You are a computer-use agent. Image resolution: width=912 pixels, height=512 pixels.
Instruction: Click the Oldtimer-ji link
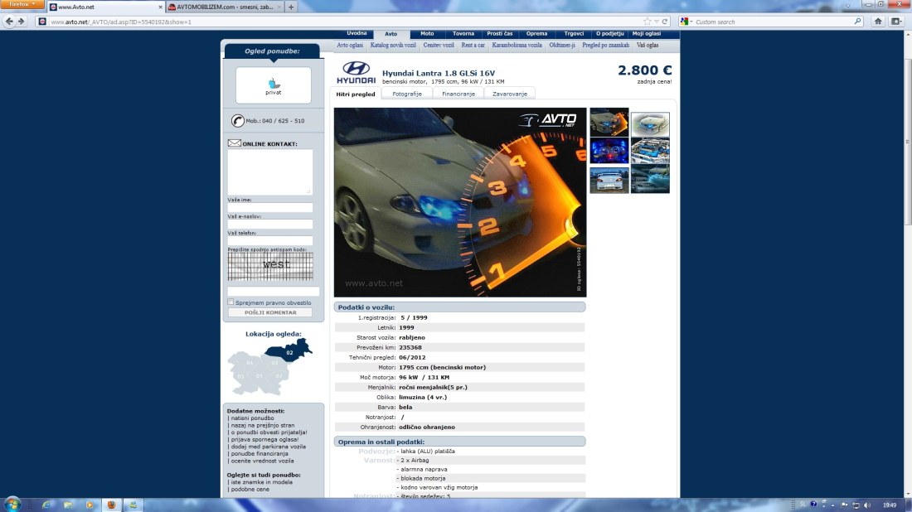coord(562,45)
